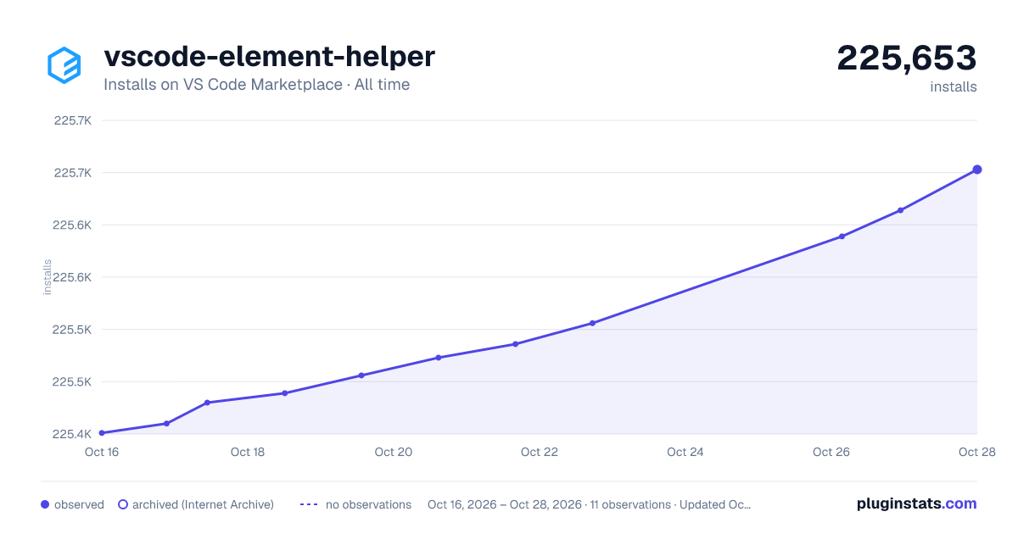Select the vscode-element-helper title

click(x=269, y=57)
